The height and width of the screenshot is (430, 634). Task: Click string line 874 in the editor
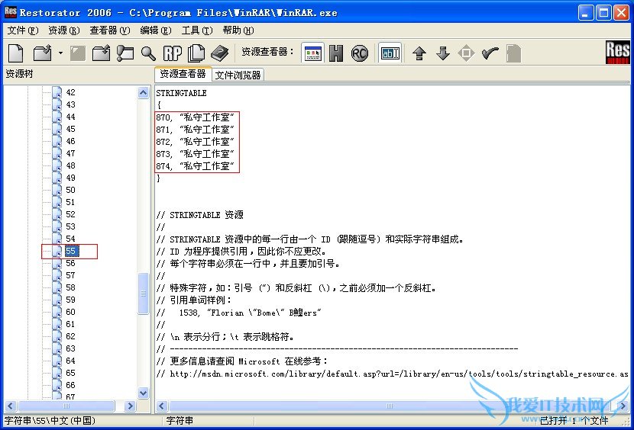[196, 166]
